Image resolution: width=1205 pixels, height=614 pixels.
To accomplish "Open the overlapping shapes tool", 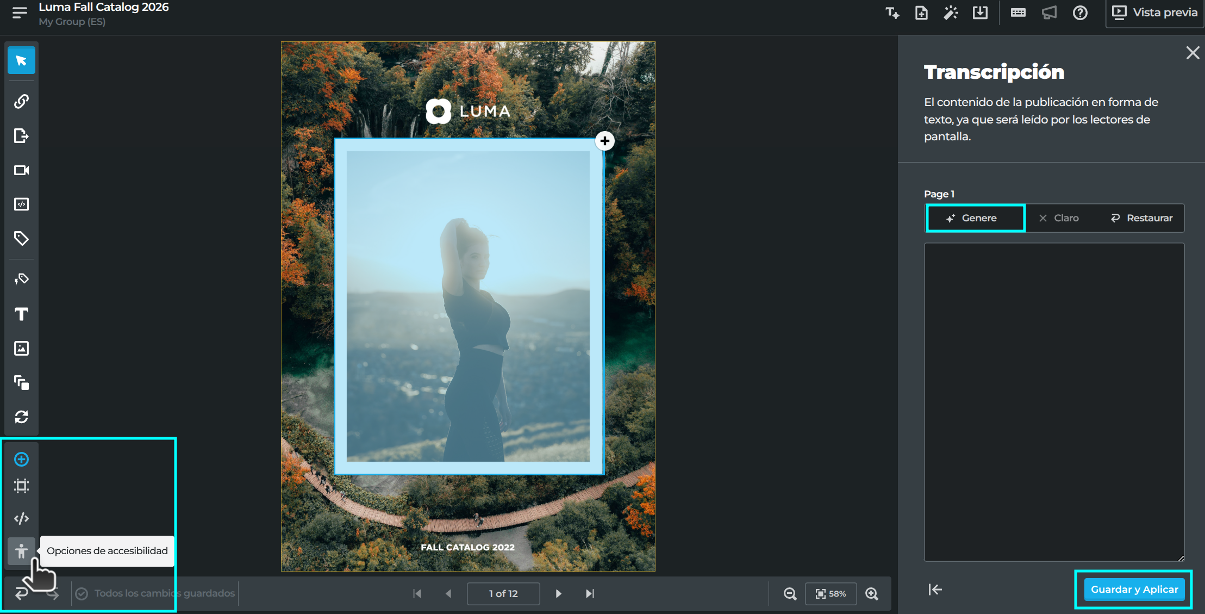I will 21,382.
